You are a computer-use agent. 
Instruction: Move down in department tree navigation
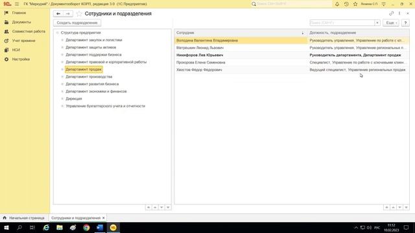[161, 208]
